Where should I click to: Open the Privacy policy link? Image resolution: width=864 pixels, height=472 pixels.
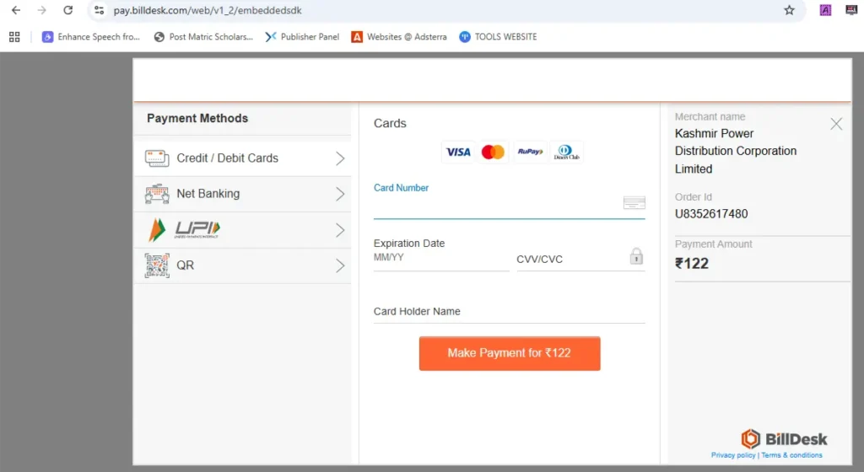coord(733,455)
